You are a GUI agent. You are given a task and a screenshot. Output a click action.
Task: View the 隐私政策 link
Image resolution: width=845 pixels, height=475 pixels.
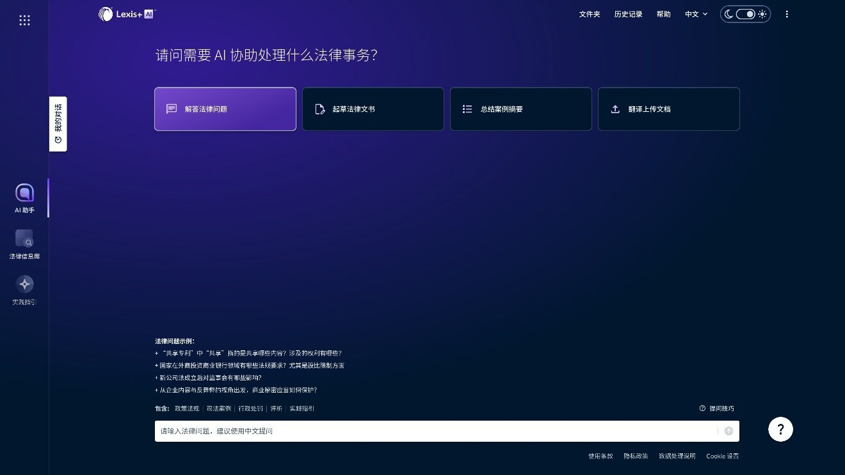(x=638, y=456)
